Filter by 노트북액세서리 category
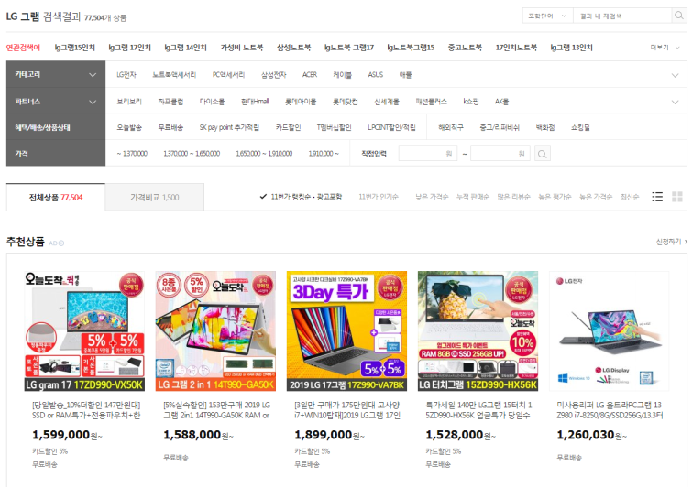 coord(174,75)
